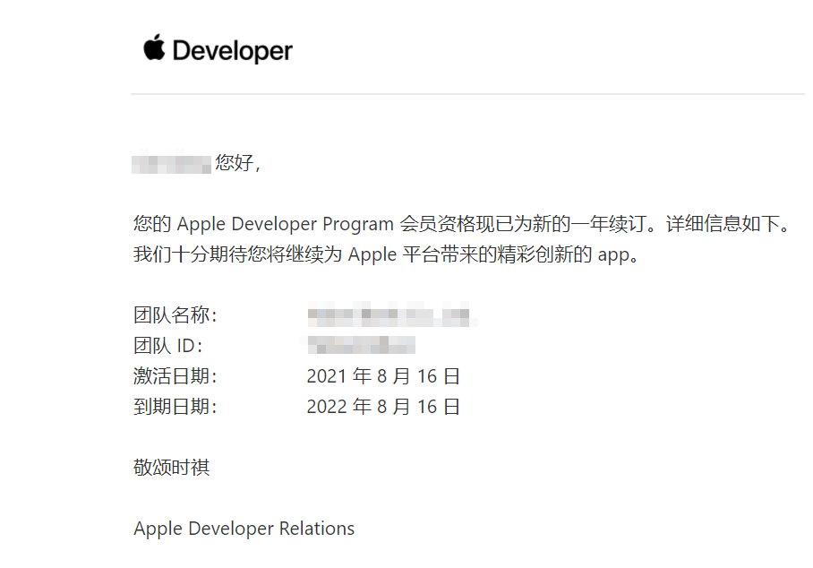Click the blurred team name value

(x=392, y=314)
